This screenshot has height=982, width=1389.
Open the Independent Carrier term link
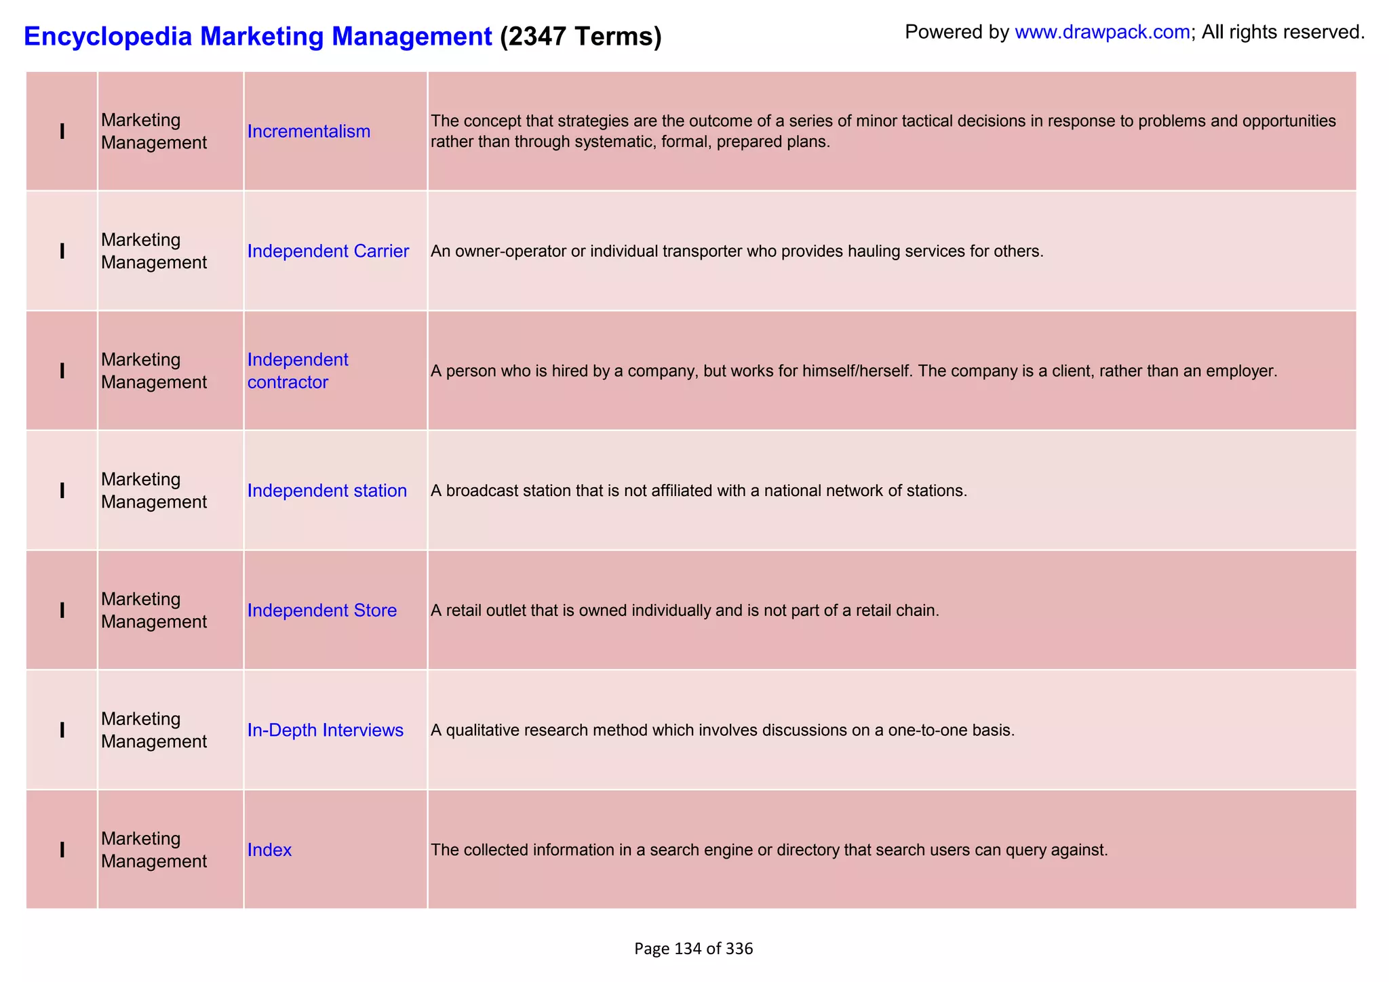pos(328,251)
